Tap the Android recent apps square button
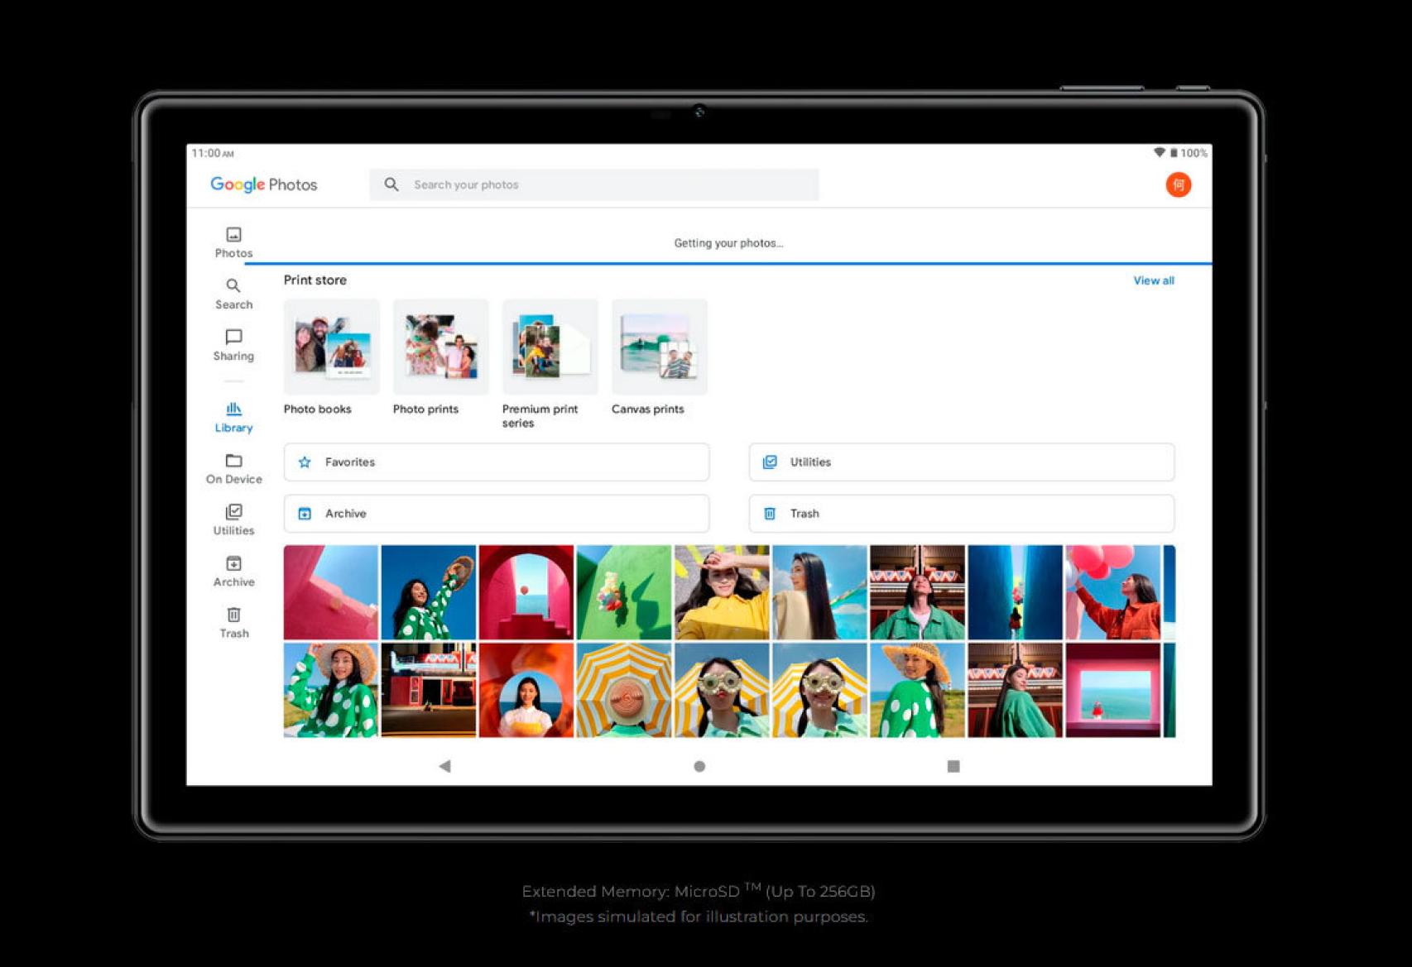The image size is (1412, 967). 953,766
